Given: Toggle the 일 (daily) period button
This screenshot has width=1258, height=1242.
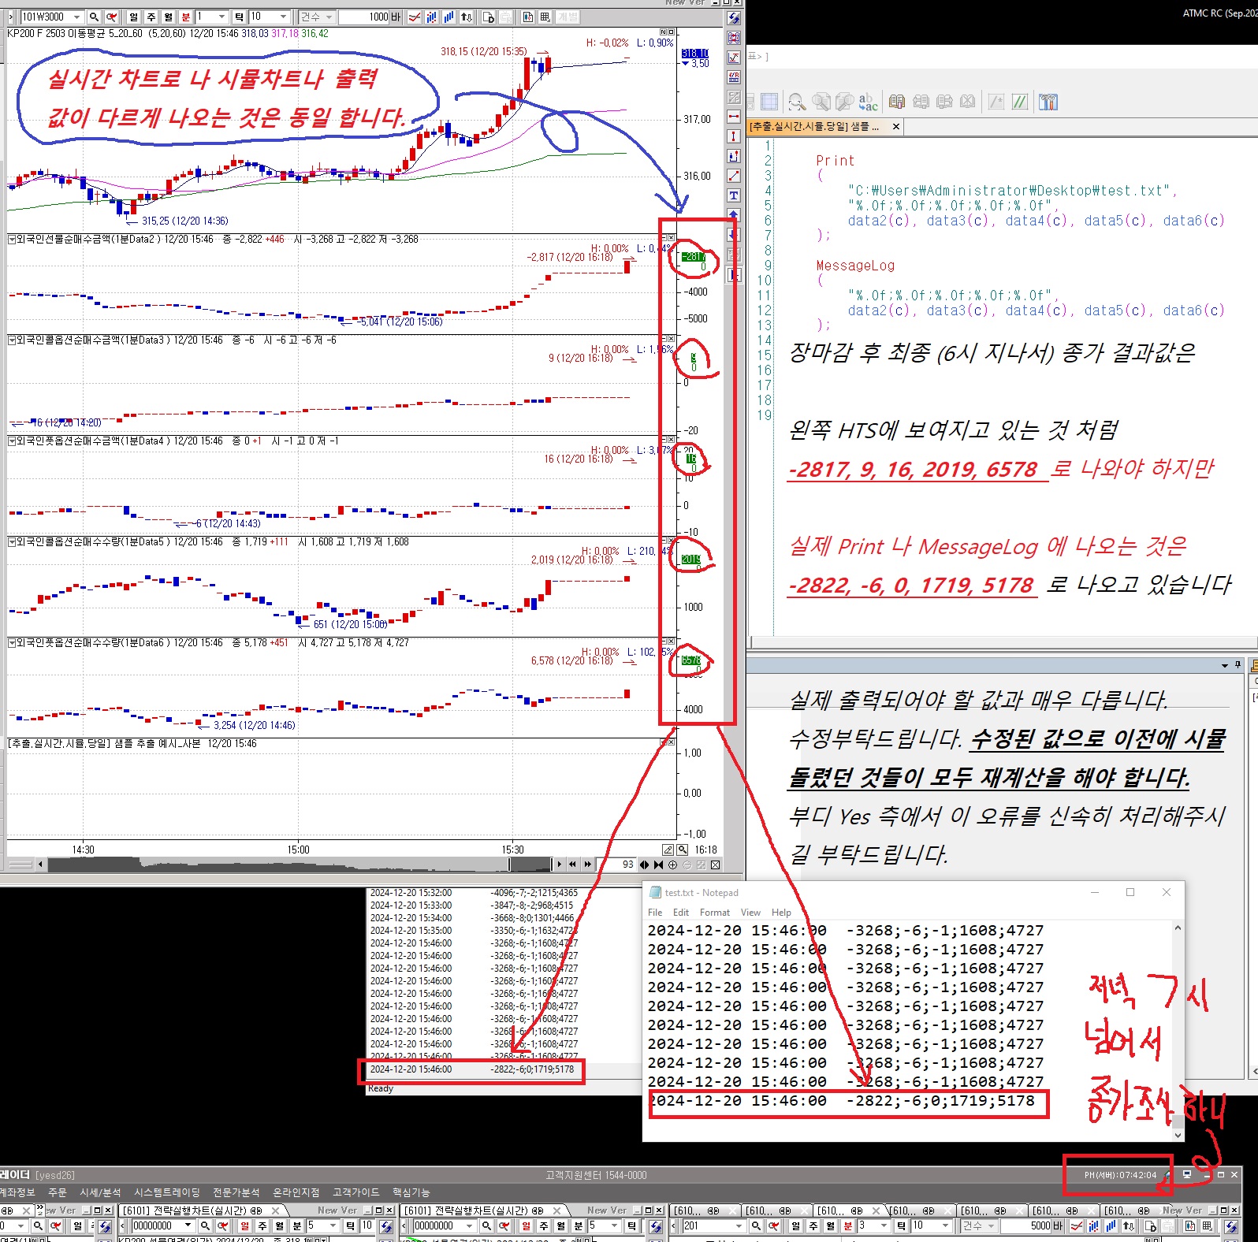Looking at the screenshot, I should tap(134, 17).
